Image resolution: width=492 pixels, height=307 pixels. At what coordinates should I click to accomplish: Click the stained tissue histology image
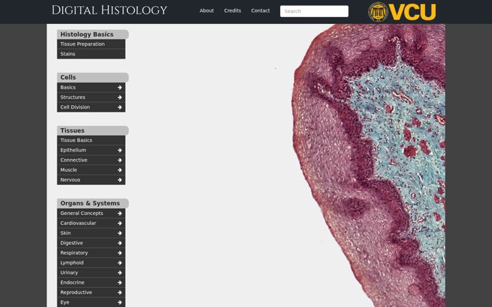coord(369,165)
